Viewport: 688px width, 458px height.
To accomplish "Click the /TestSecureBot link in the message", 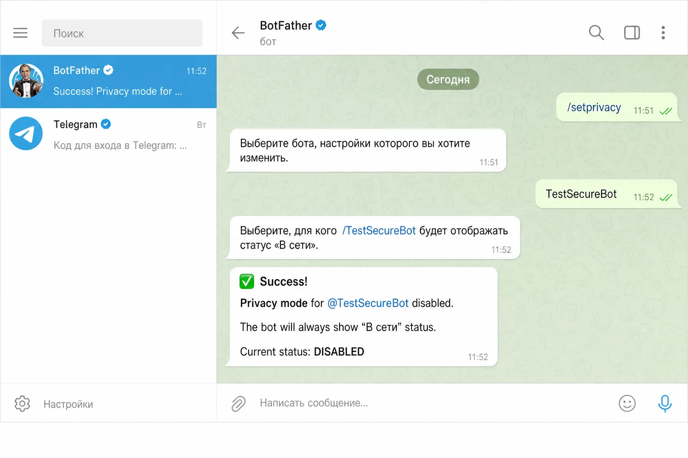I will pos(379,230).
